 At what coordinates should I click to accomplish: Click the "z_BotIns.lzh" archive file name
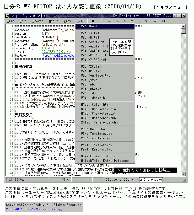click(52, 45)
